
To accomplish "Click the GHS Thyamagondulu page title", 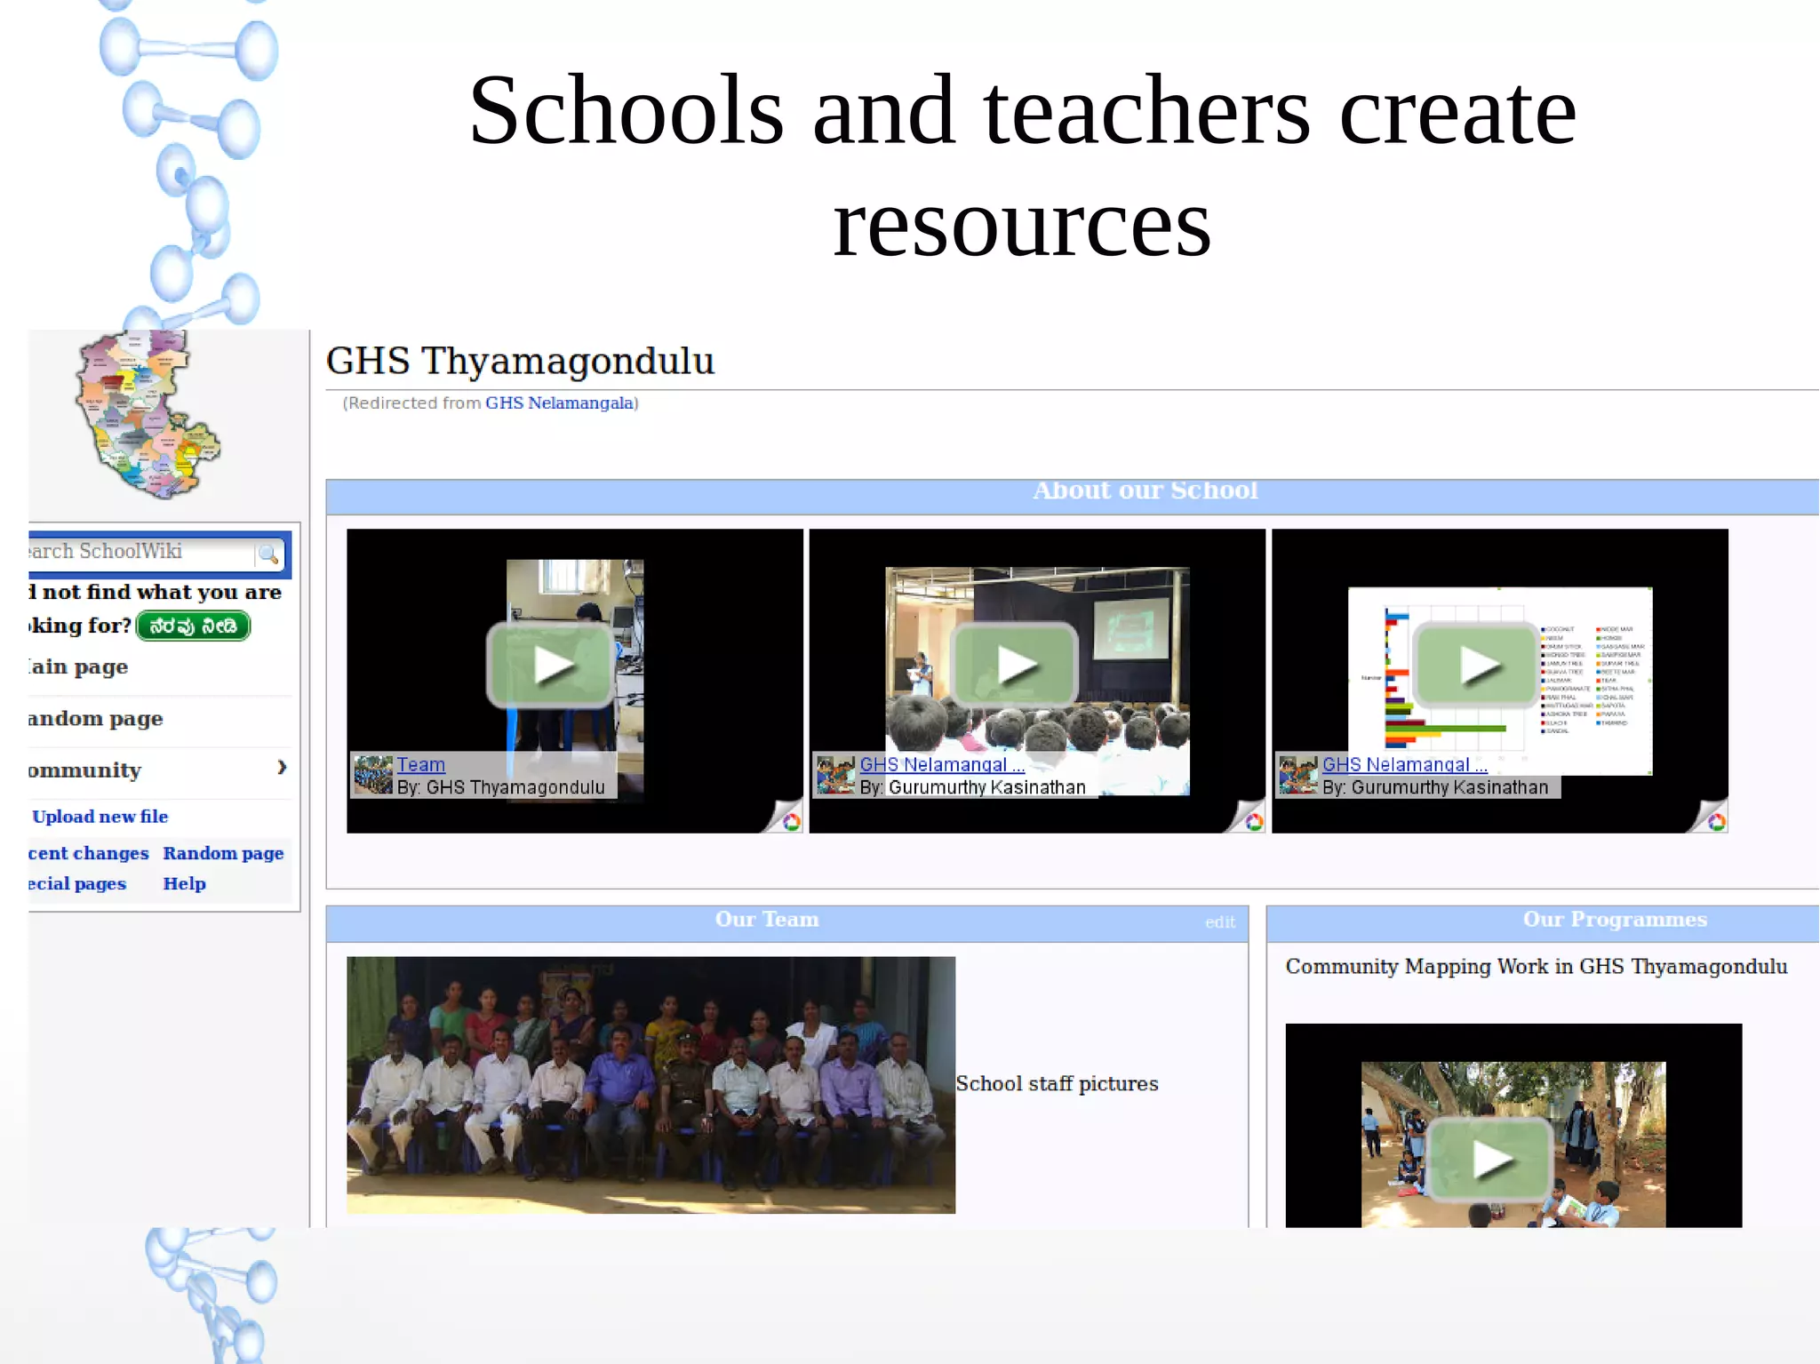I will [521, 362].
